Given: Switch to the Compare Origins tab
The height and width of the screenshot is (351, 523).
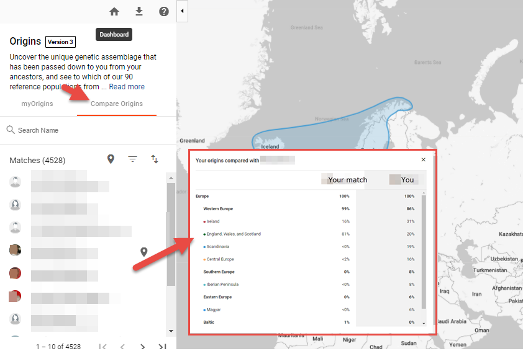Looking at the screenshot, I should pyautogui.click(x=117, y=104).
